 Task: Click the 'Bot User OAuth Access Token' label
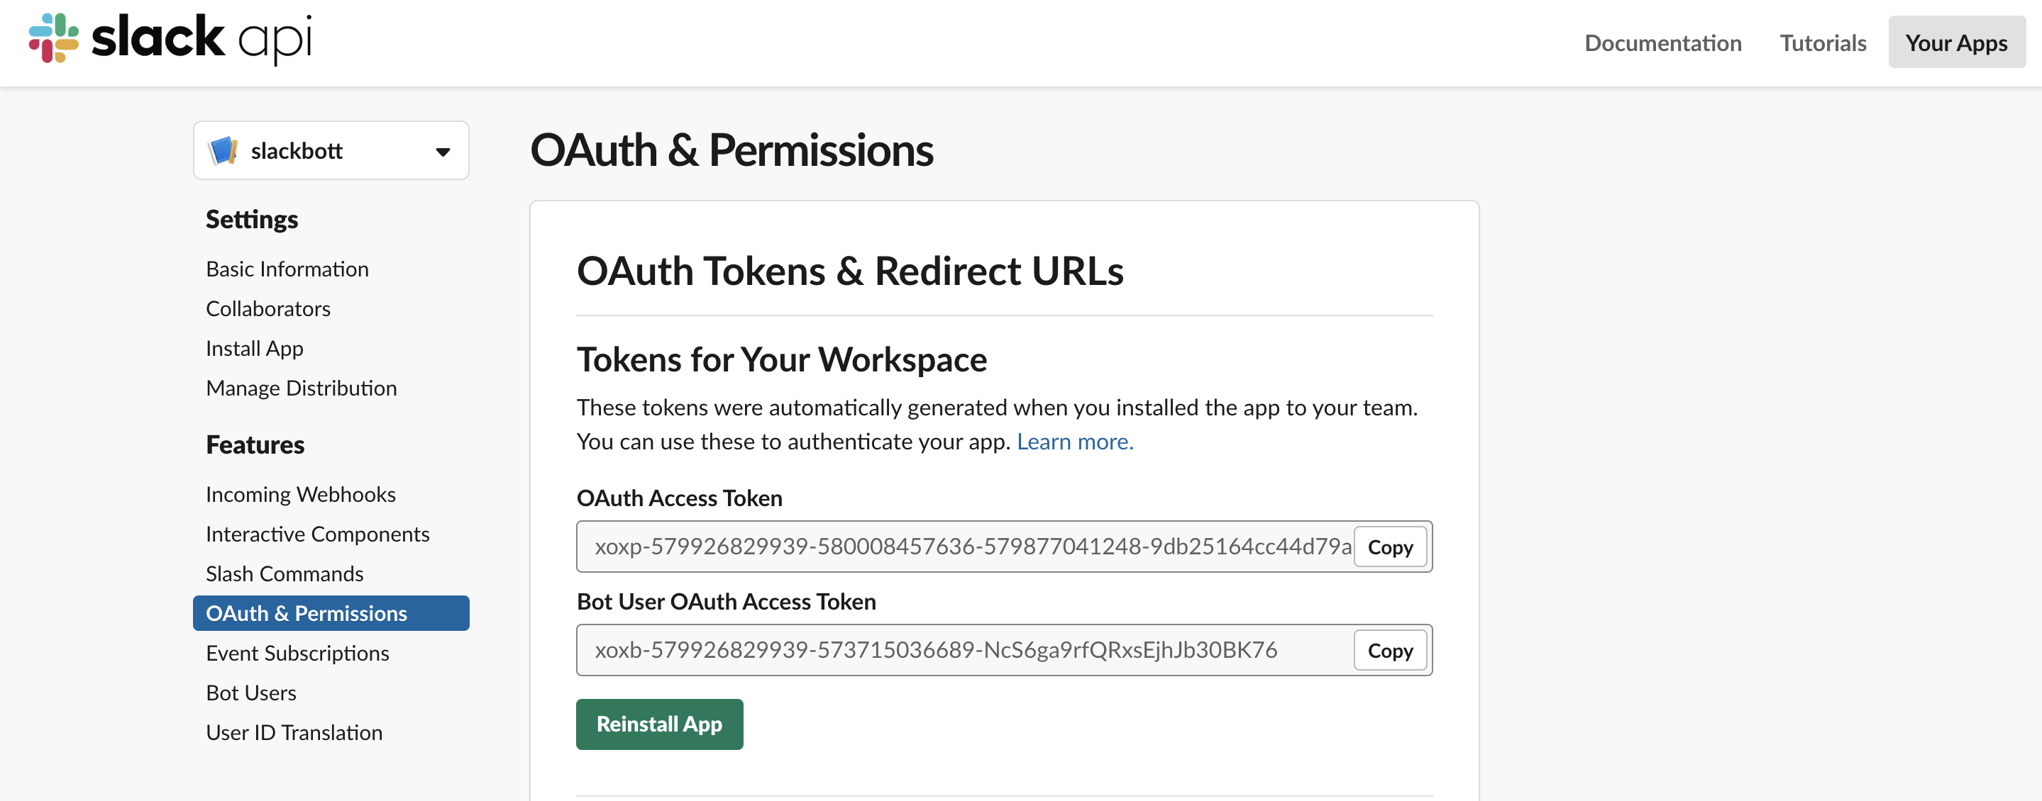pyautogui.click(x=726, y=601)
